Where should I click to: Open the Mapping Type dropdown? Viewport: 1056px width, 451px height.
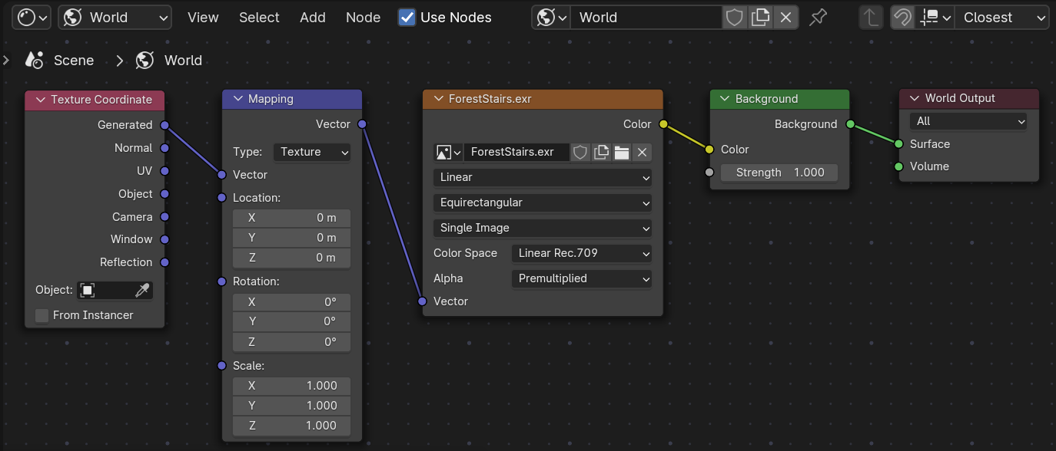[312, 152]
